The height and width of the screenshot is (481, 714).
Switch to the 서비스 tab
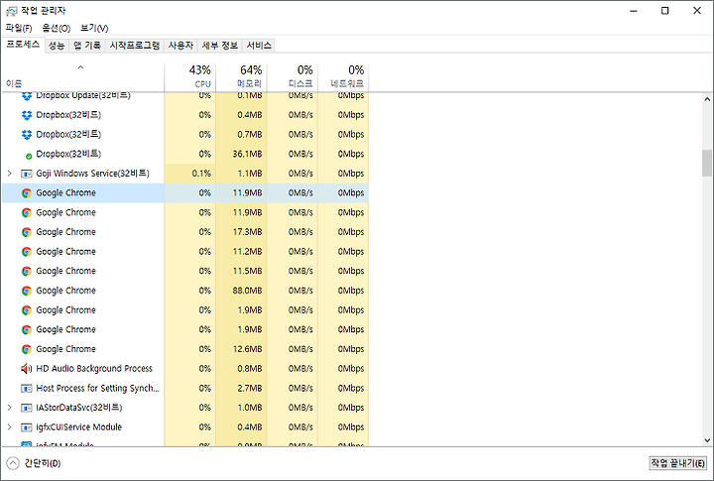coord(259,46)
